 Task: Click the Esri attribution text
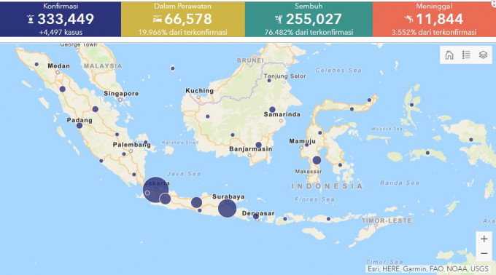tap(427, 269)
